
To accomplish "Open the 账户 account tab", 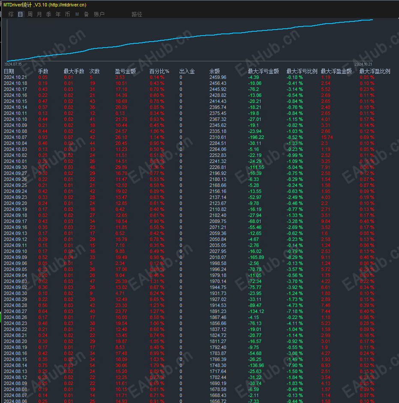I will 99,15.
